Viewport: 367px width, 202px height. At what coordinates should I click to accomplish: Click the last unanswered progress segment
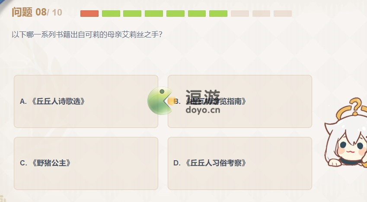coord(283,13)
